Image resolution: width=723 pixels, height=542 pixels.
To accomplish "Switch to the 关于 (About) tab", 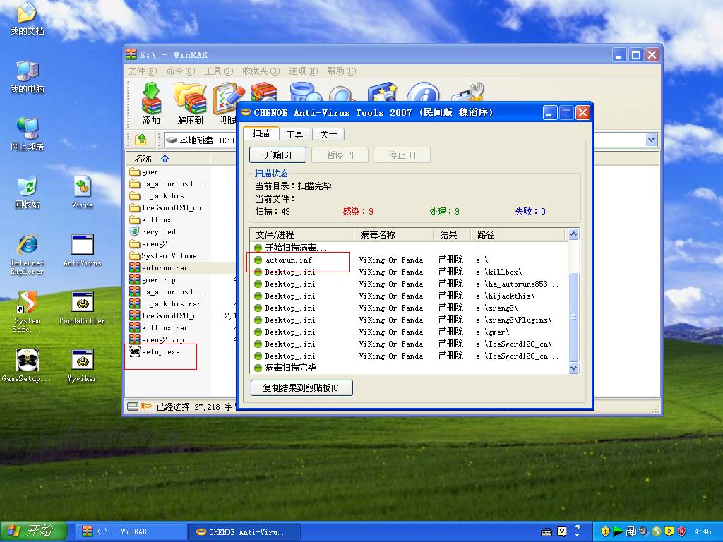I will pos(328,134).
